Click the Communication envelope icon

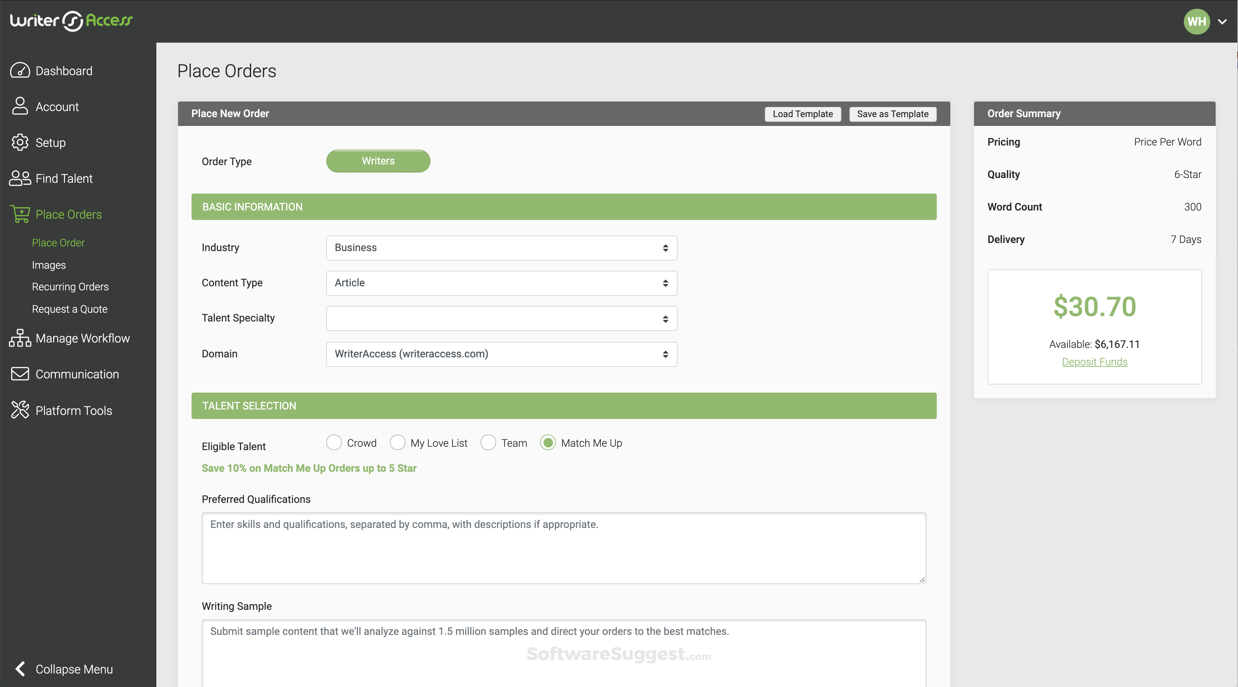tap(20, 374)
